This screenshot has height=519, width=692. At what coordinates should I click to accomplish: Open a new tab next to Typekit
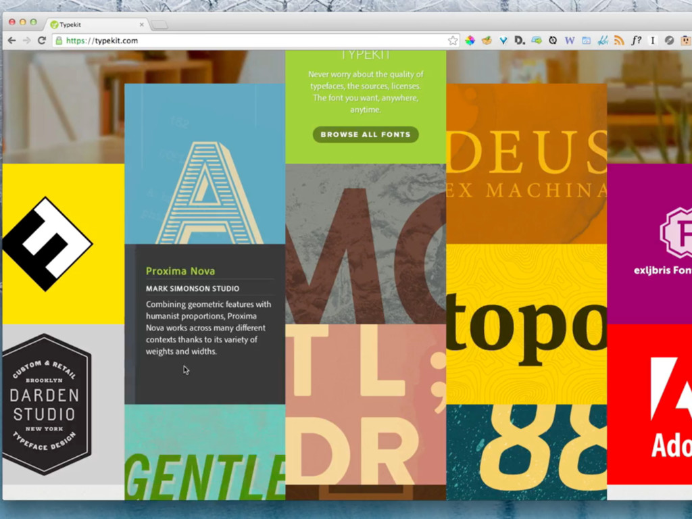(x=159, y=25)
